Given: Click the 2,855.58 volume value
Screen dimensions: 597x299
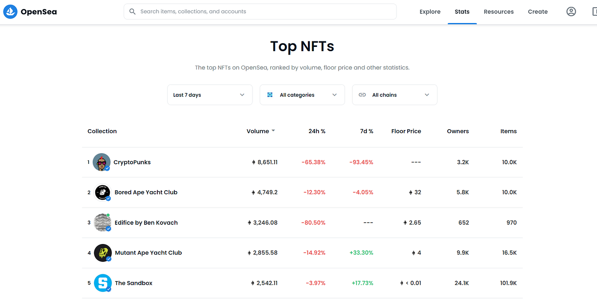Looking at the screenshot, I should 265,253.
